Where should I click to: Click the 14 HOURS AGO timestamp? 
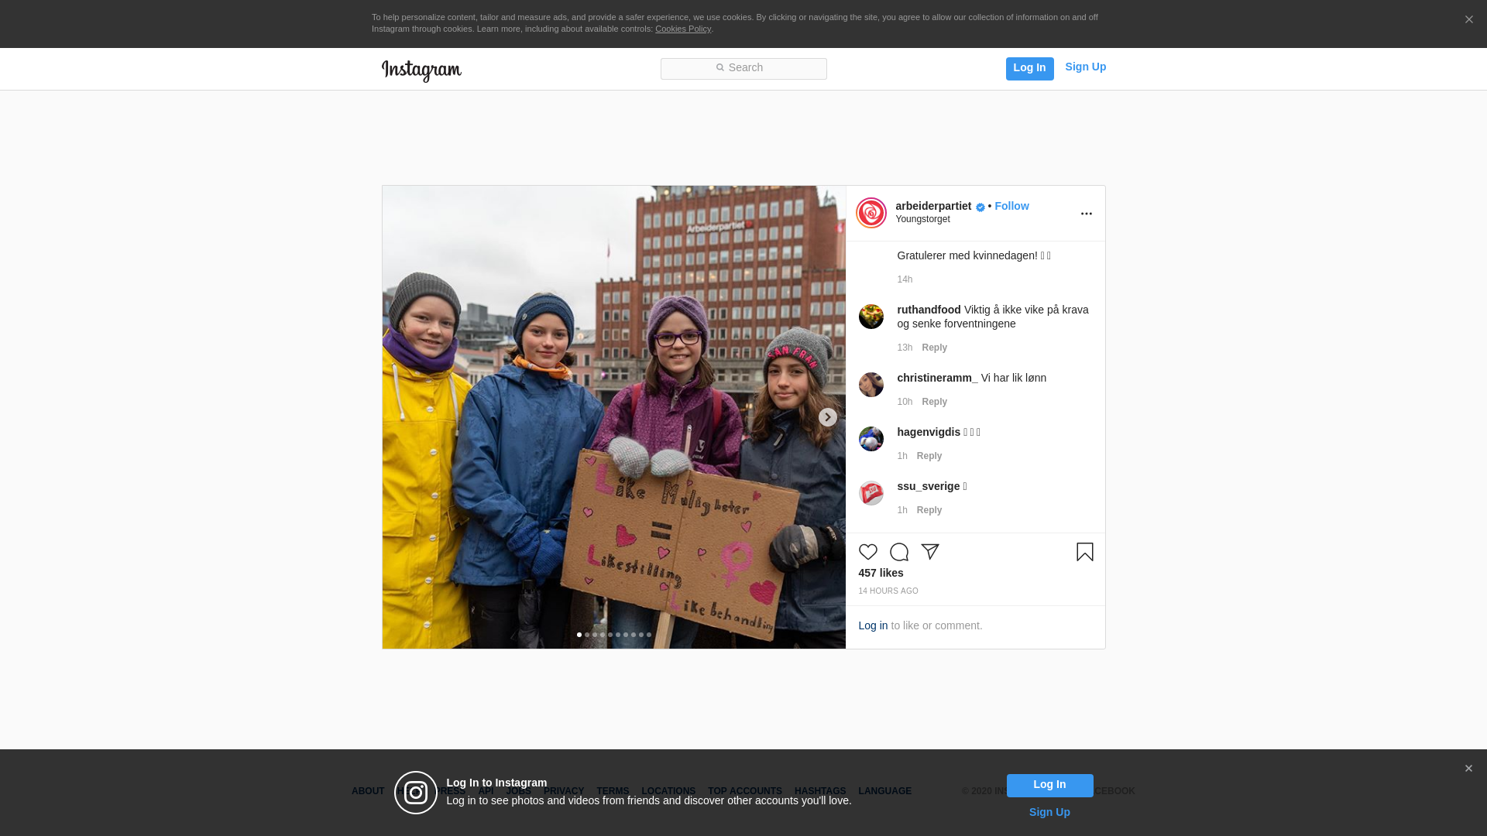888,591
